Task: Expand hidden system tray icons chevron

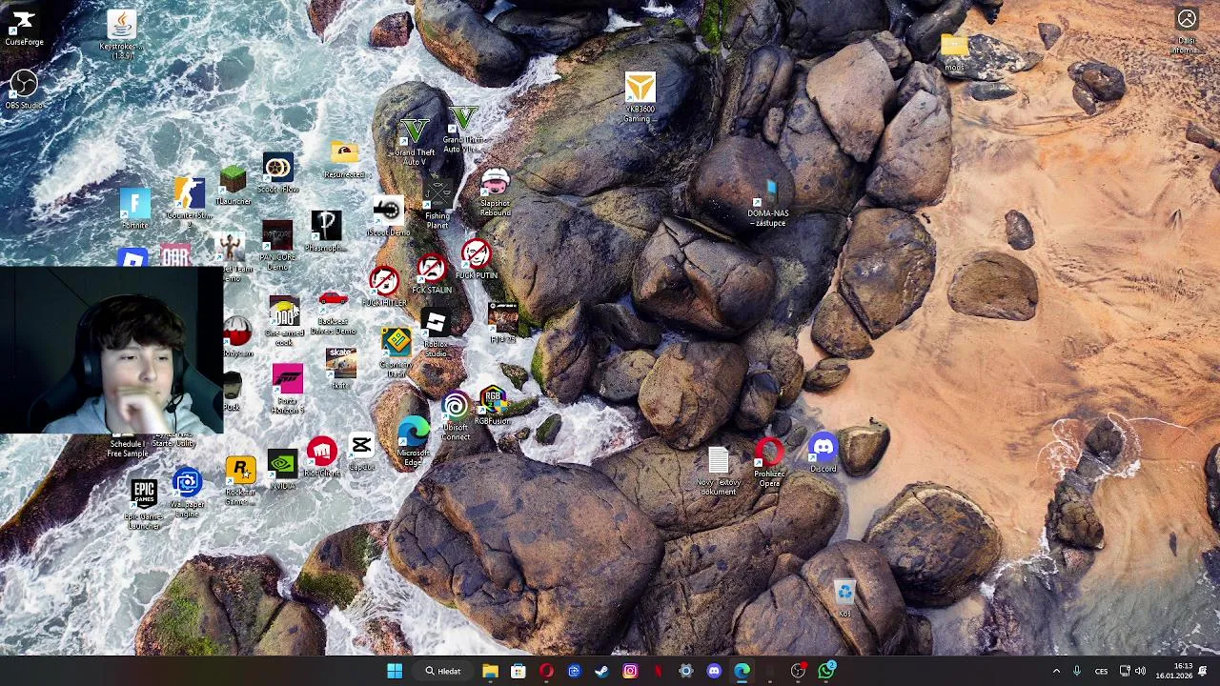Action: pos(1056,671)
